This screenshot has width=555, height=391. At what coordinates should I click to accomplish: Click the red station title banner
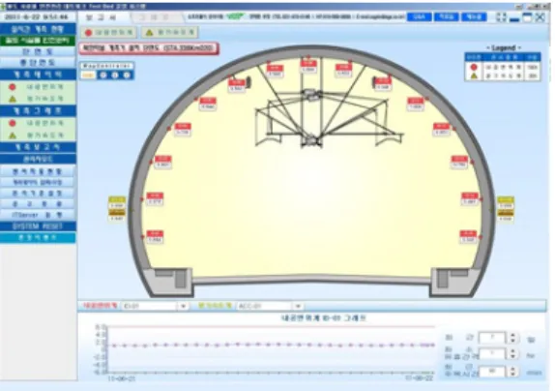[149, 48]
